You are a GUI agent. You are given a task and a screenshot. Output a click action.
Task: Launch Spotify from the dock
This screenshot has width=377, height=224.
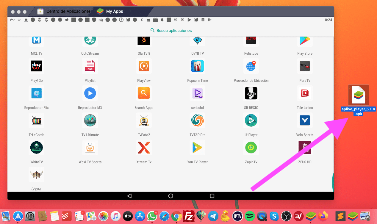(x=249, y=216)
